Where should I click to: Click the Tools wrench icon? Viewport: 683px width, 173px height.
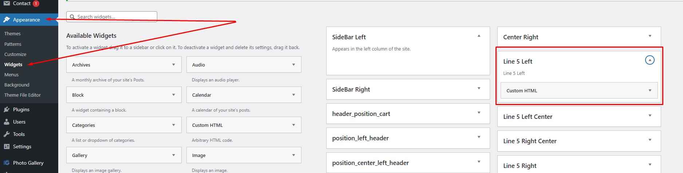click(7, 134)
